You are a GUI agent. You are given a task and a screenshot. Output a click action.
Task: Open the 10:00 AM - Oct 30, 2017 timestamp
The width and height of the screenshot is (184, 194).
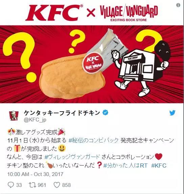pos(35,174)
